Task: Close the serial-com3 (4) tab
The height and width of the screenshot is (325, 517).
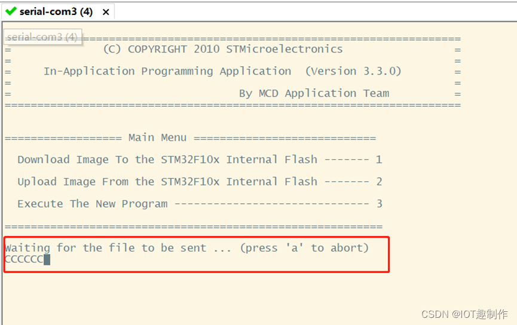Action: (x=106, y=12)
